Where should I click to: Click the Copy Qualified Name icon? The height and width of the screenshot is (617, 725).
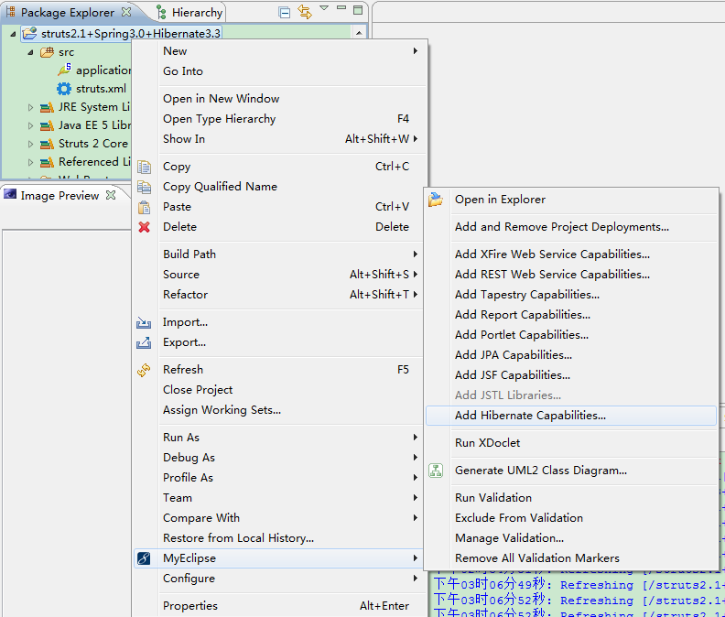144,187
